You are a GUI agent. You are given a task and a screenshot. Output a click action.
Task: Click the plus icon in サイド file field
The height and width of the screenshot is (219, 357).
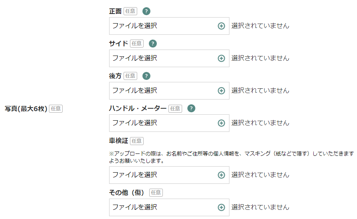coord(221,58)
